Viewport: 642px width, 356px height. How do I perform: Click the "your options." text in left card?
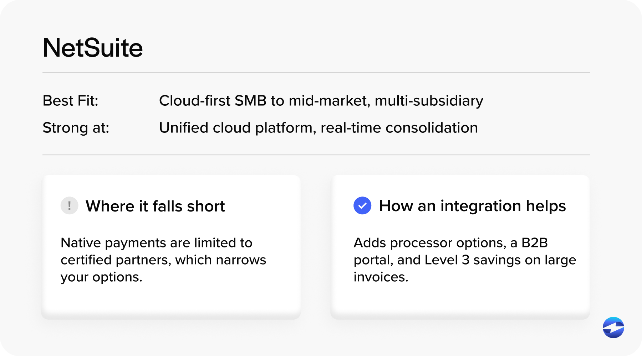click(101, 277)
